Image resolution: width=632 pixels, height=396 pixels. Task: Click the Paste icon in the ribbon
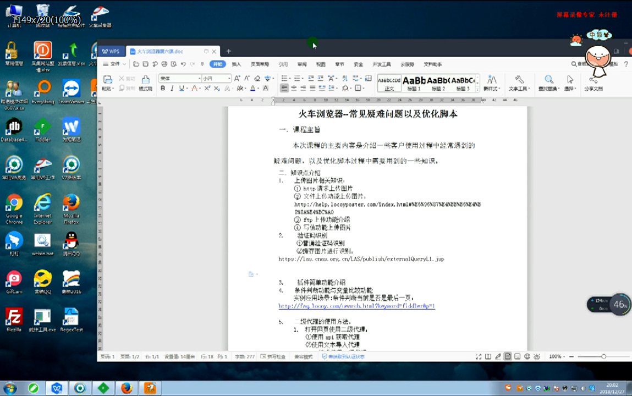pos(107,79)
